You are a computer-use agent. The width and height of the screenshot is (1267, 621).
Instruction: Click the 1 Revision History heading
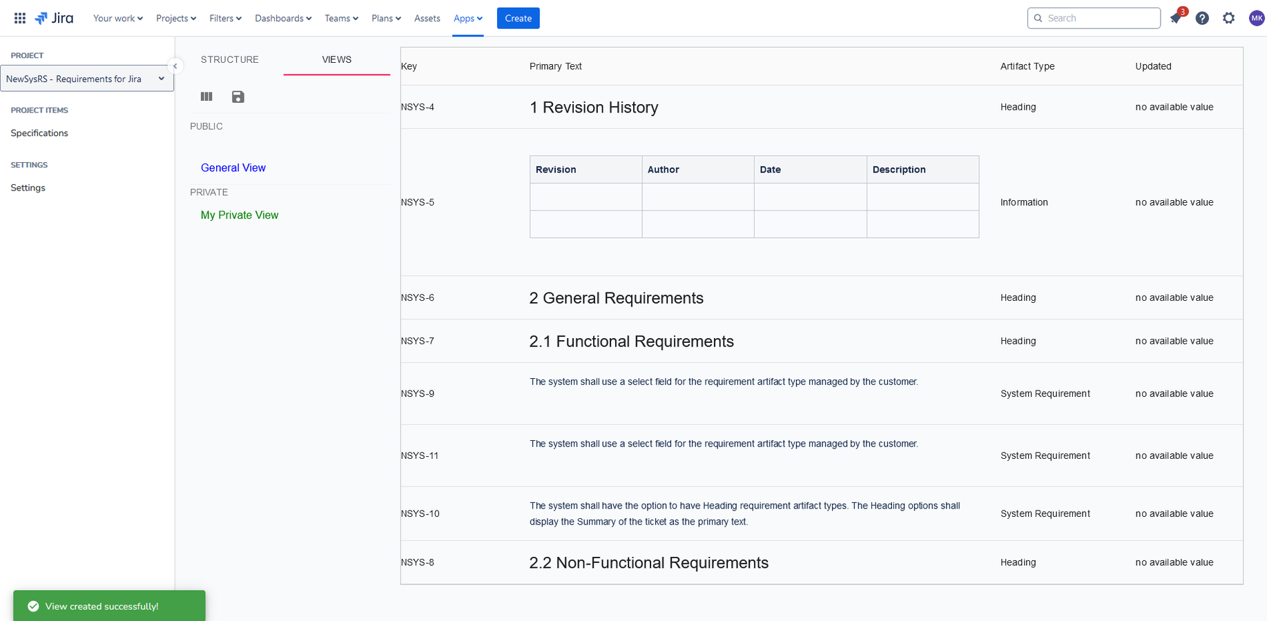point(594,107)
